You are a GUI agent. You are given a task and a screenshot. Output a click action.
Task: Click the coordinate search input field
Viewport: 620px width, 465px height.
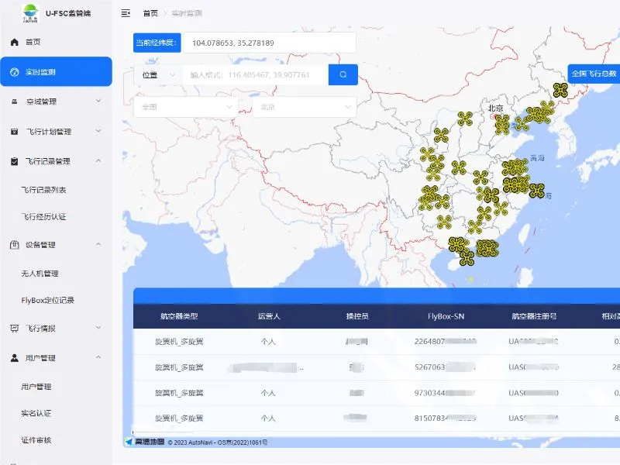(x=256, y=75)
